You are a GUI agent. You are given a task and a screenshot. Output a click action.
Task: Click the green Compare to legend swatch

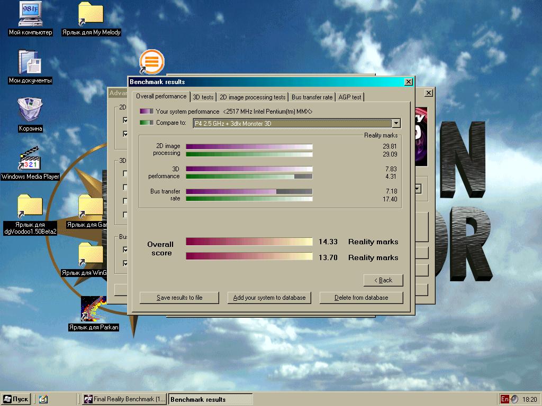pos(147,123)
